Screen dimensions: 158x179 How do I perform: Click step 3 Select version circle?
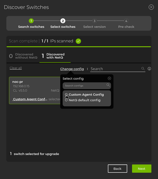(x=95, y=21)
